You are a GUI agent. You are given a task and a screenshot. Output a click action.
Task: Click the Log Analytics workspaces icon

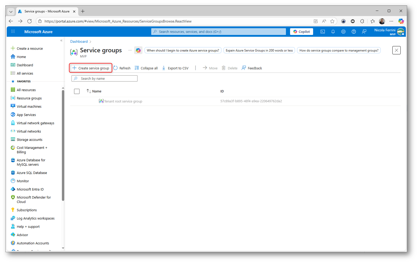(x=13, y=218)
